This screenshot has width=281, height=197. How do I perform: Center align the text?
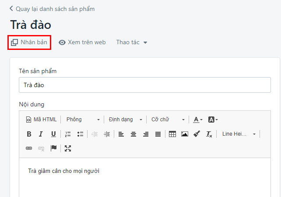pos(133,134)
